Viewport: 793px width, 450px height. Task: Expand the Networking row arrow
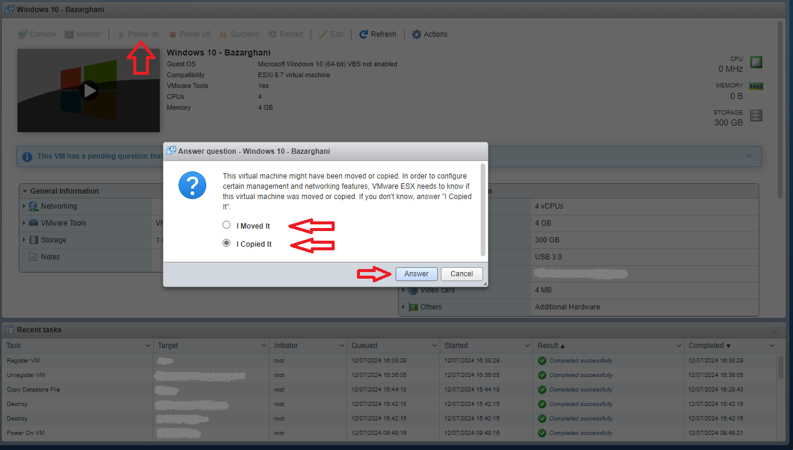pos(24,206)
